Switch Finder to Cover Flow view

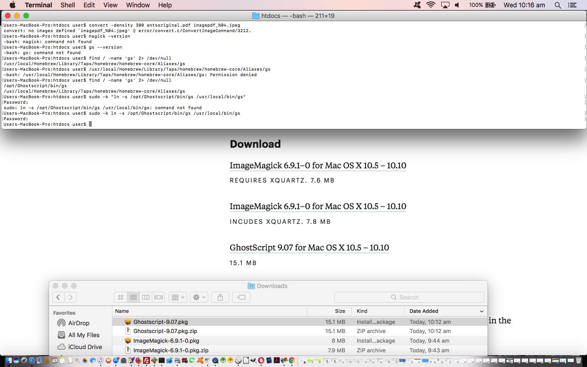(x=159, y=297)
